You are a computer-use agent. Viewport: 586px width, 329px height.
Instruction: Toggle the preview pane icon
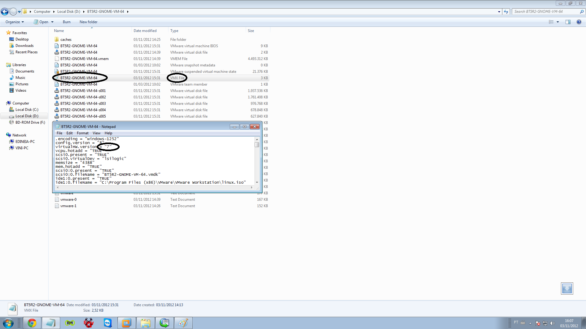(x=568, y=22)
